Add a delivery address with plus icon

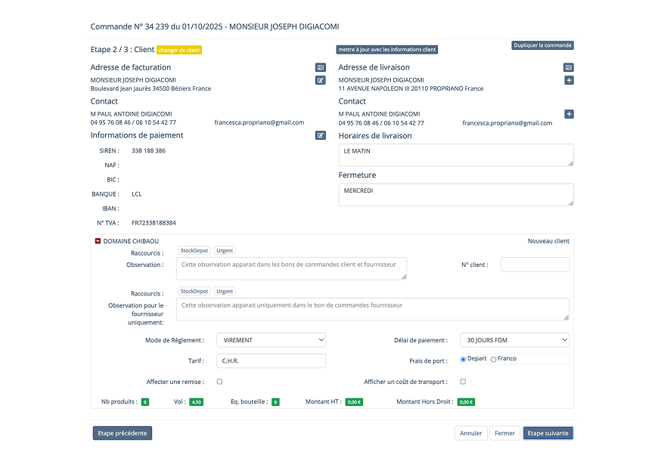[569, 80]
